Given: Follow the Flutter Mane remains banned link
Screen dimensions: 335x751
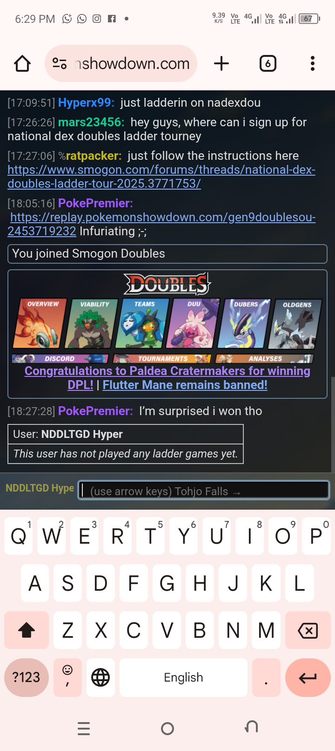Looking at the screenshot, I should click(185, 385).
